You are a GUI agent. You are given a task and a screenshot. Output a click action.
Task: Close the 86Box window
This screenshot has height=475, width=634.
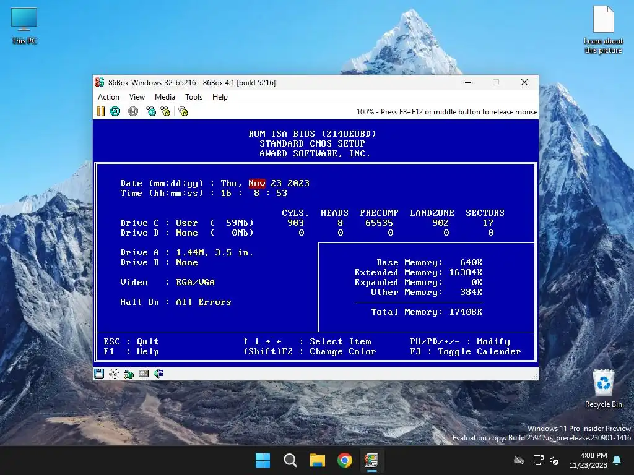[524, 82]
